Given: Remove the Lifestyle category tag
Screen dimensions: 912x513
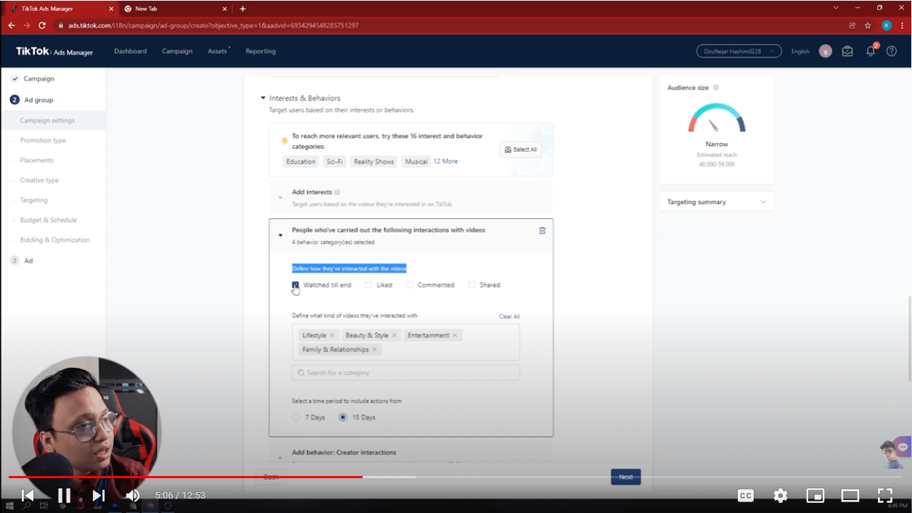Looking at the screenshot, I should [x=332, y=335].
